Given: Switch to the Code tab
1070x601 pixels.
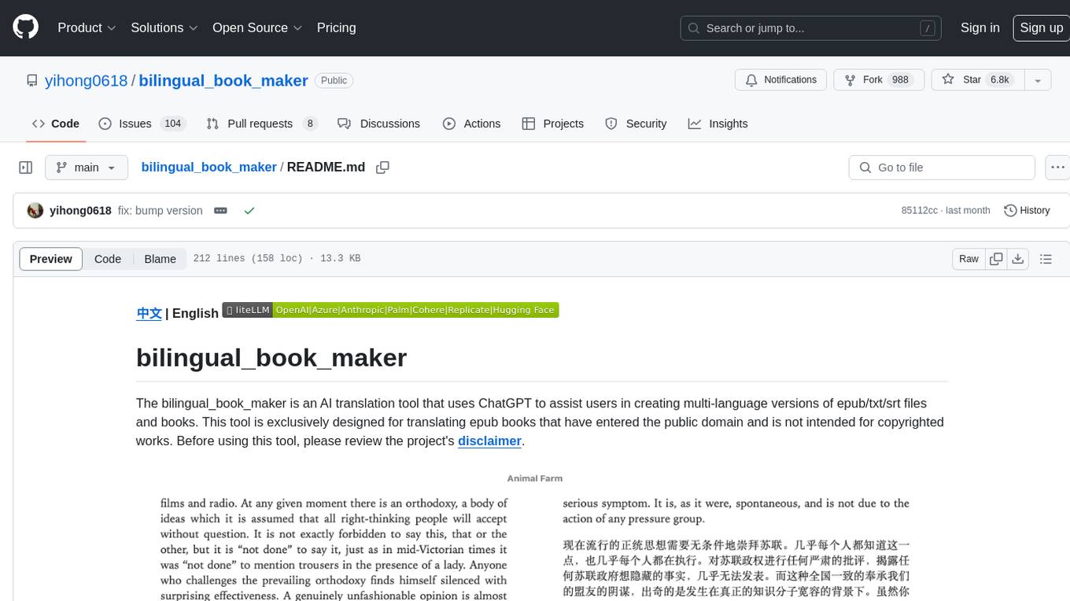Looking at the screenshot, I should [x=56, y=124].
